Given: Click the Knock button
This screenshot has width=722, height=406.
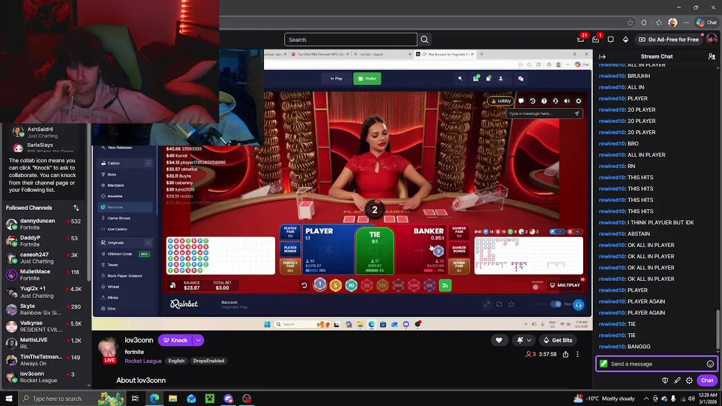Looking at the screenshot, I should coord(175,340).
